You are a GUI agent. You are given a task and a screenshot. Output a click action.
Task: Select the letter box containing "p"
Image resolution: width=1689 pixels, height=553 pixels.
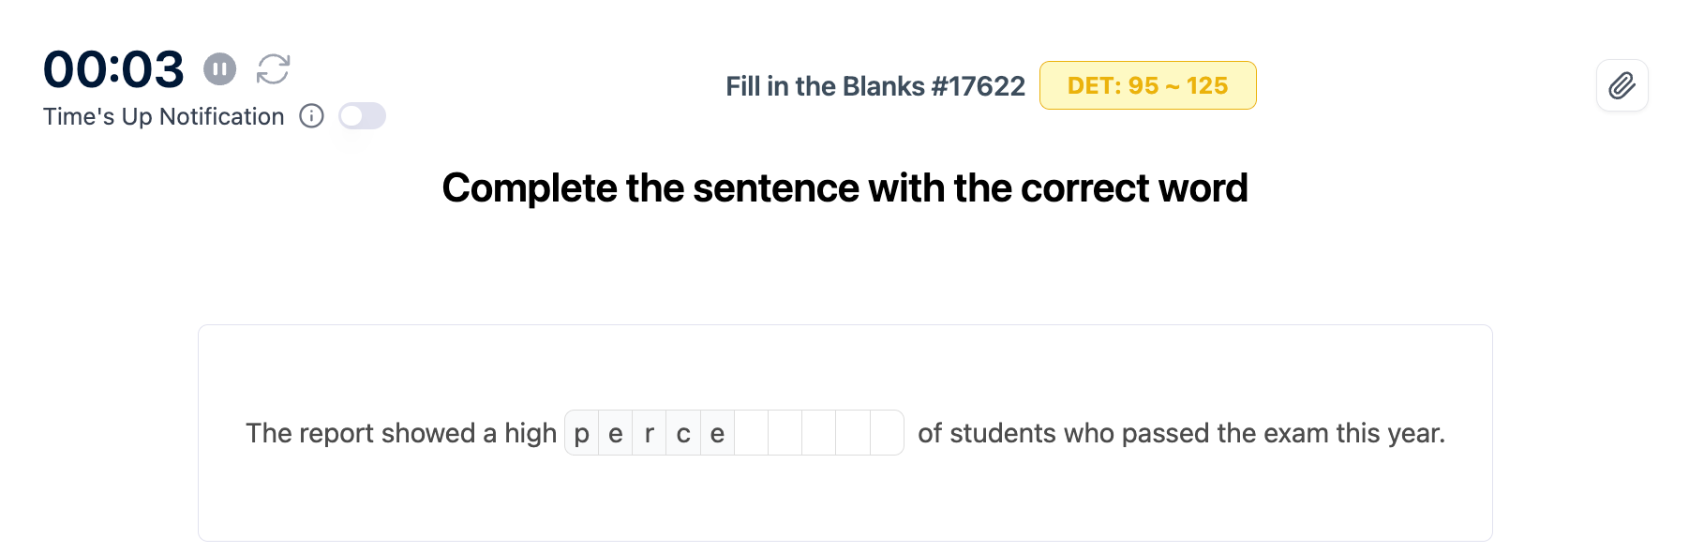(x=582, y=433)
